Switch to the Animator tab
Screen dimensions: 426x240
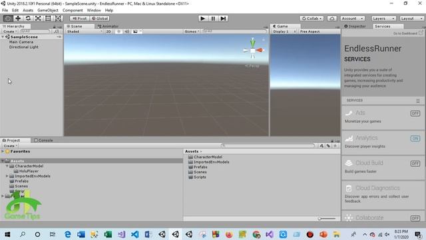click(108, 27)
